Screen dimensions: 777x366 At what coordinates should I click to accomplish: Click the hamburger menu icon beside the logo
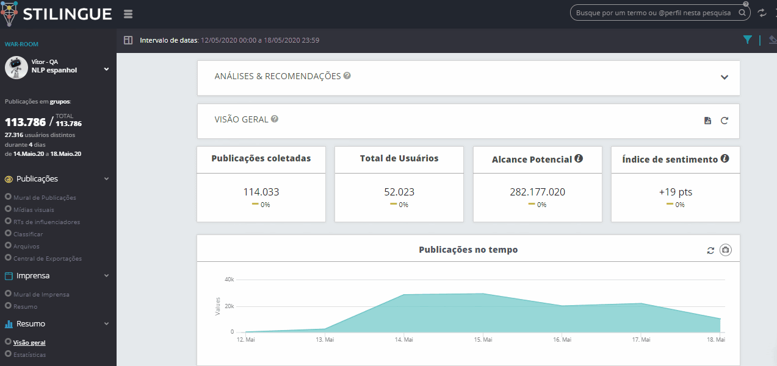(128, 14)
